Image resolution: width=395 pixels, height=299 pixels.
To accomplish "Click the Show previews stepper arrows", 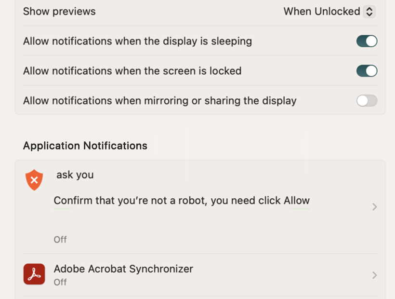I will pos(369,12).
